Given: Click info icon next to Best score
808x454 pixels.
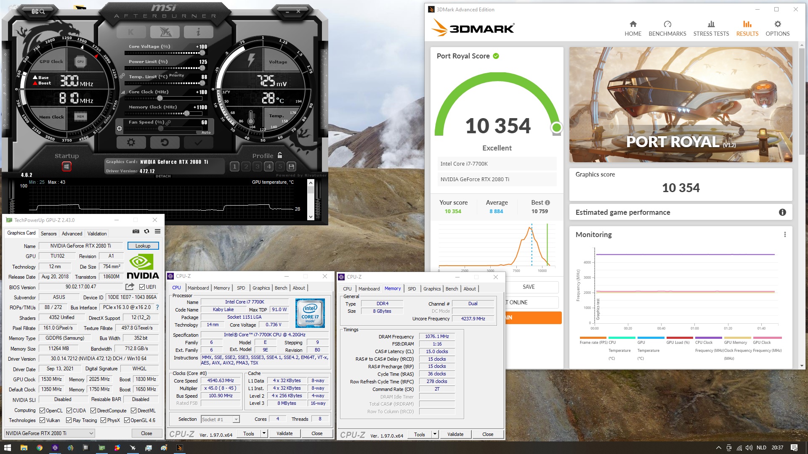Looking at the screenshot, I should coord(547,203).
